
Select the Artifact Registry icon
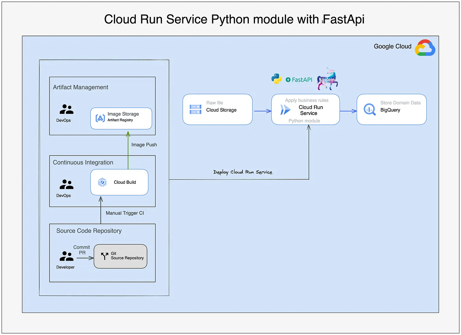(x=100, y=118)
